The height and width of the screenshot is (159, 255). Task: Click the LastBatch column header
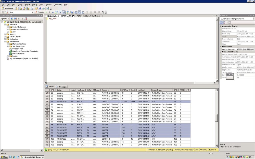(143, 90)
